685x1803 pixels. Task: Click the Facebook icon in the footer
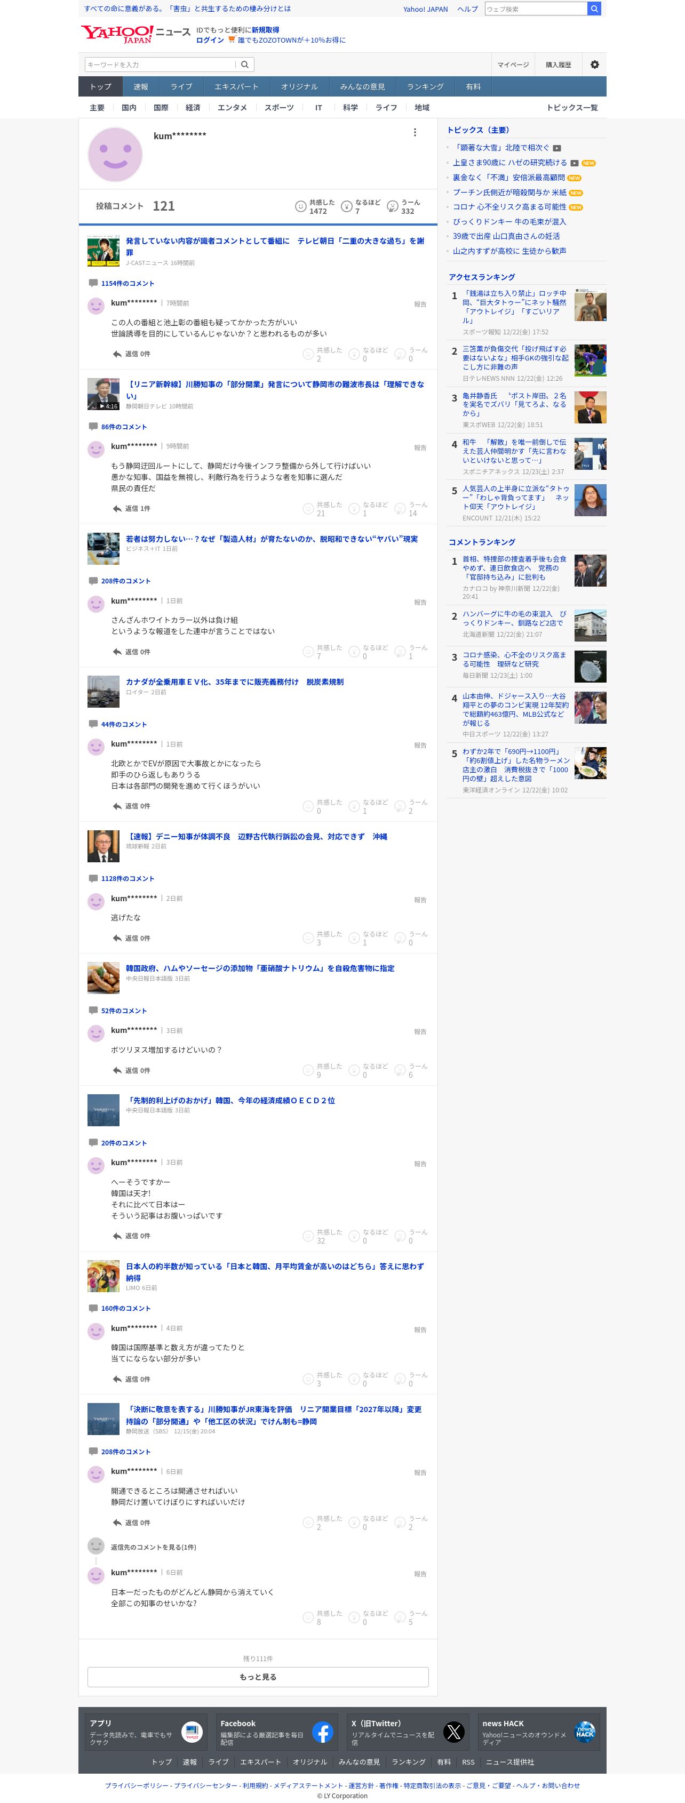pyautogui.click(x=323, y=1732)
